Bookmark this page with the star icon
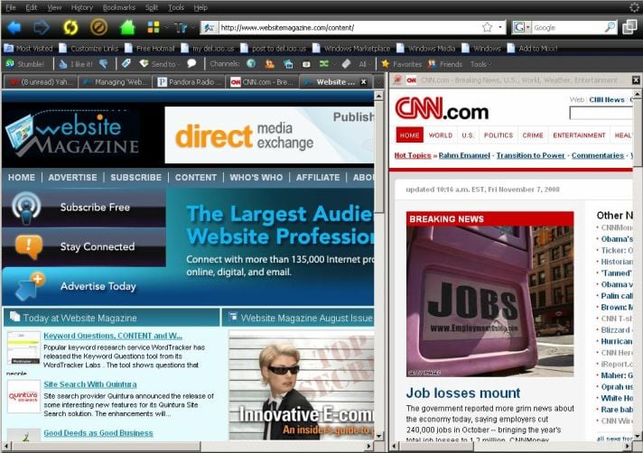 click(487, 27)
